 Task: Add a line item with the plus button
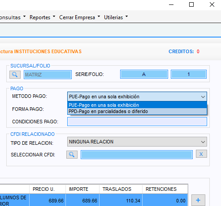tap(198, 200)
